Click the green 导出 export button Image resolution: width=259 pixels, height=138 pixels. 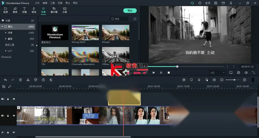(130, 11)
